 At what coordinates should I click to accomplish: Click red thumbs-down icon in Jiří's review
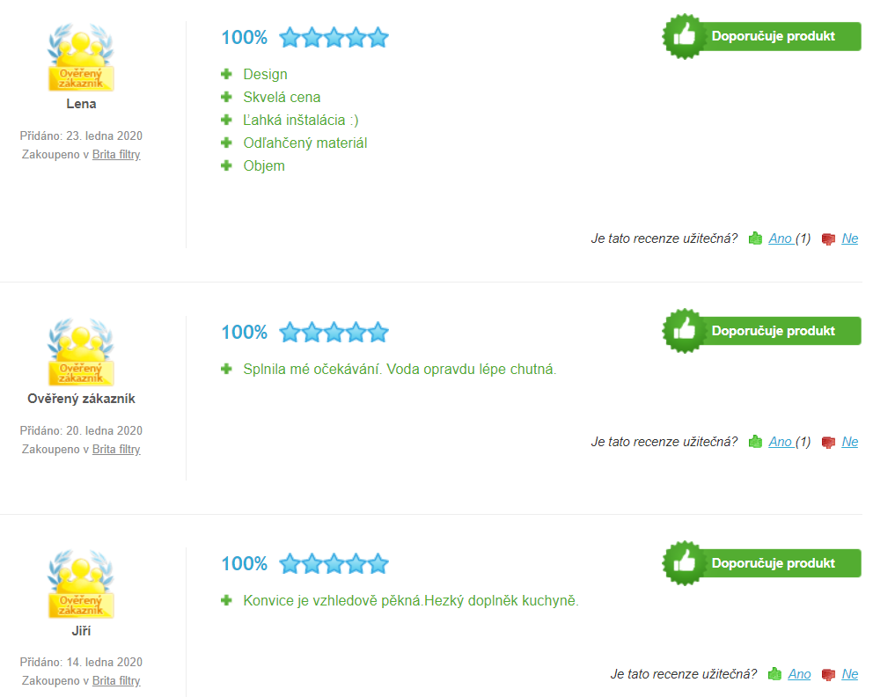point(828,675)
